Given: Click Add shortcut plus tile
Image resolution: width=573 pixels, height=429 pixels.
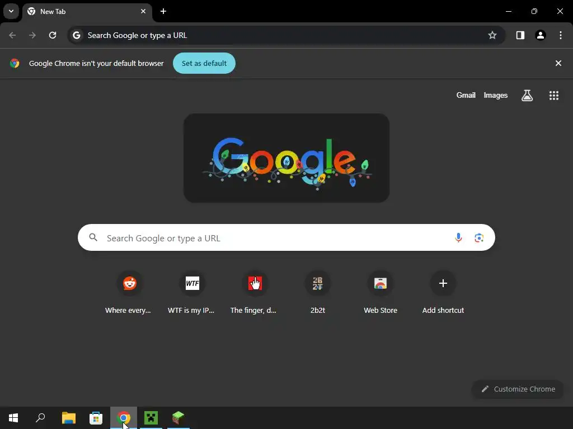Looking at the screenshot, I should pyautogui.click(x=443, y=292).
